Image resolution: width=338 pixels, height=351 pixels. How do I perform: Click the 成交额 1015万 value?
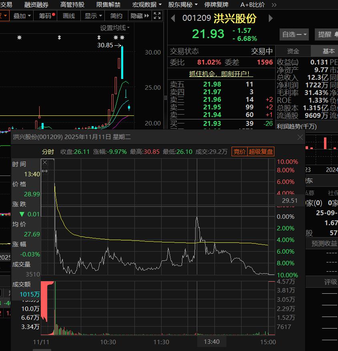[x=30, y=295]
